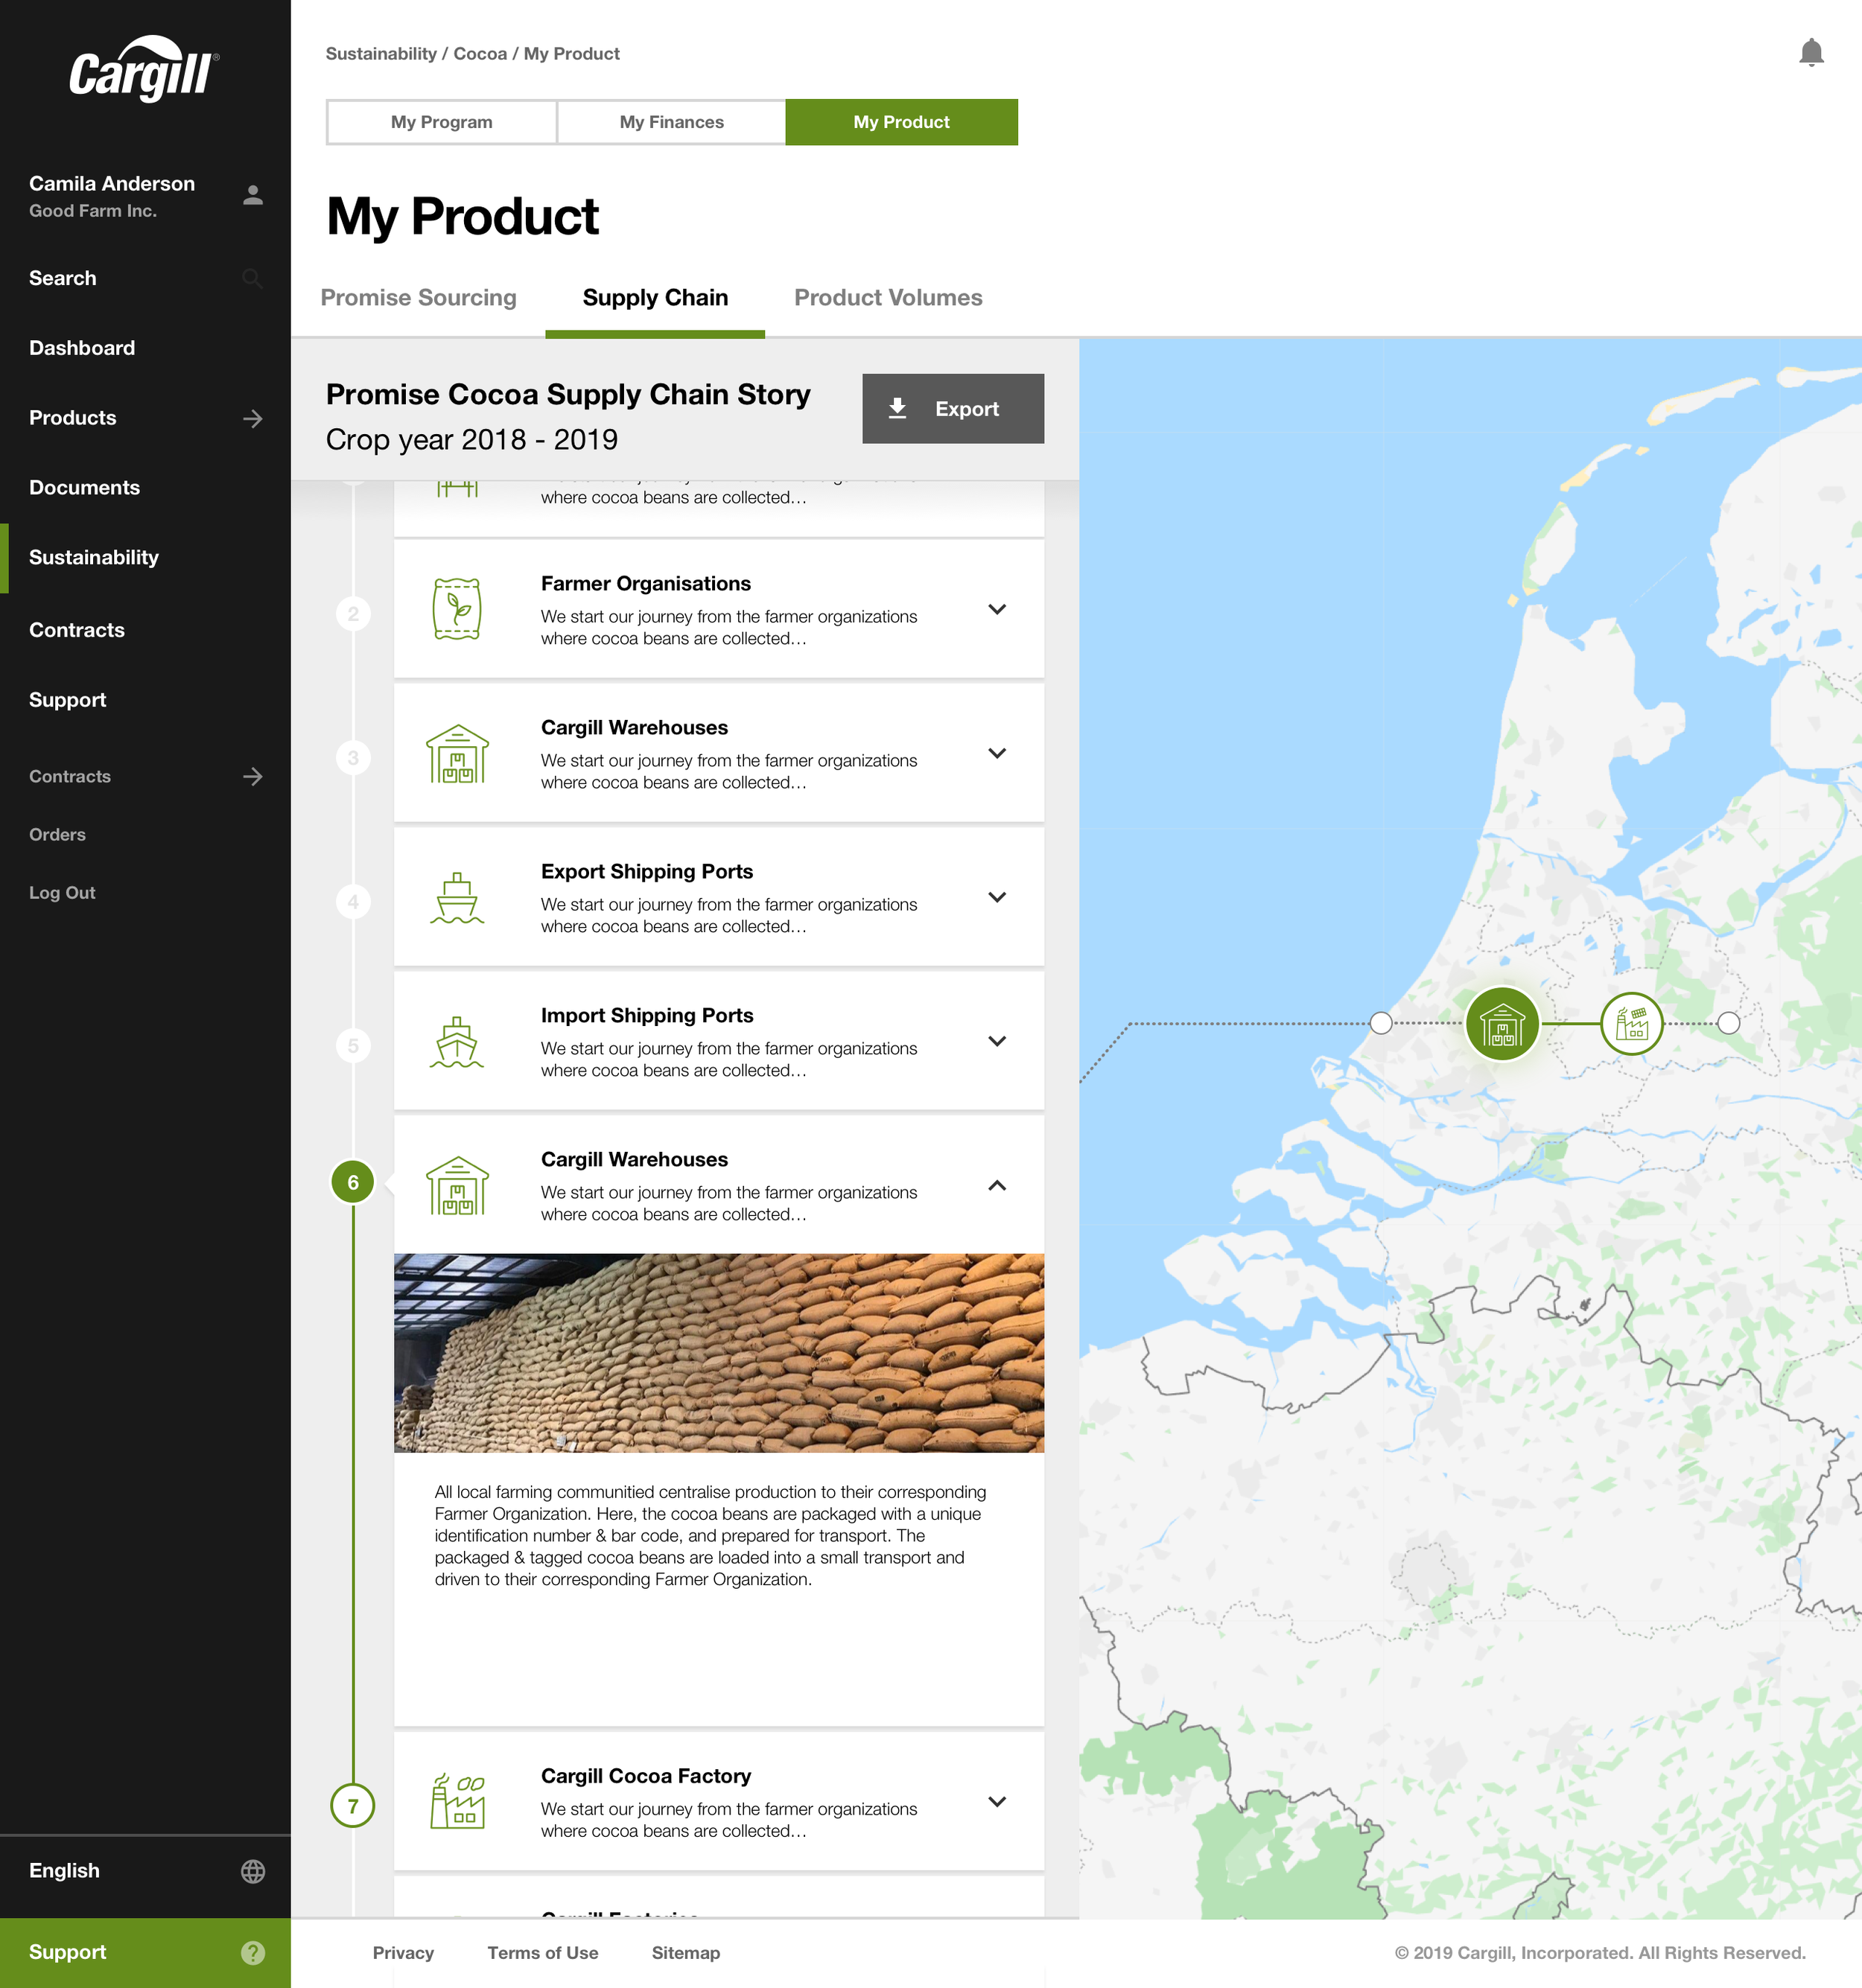This screenshot has height=1988, width=1862.
Task: Select step 2 timeline marker
Action: click(x=353, y=614)
